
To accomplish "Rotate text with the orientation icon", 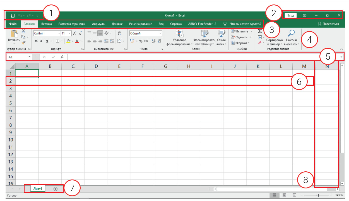I will (x=106, y=33).
